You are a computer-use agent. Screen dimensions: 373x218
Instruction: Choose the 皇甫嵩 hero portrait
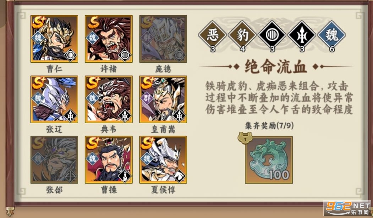point(163,99)
